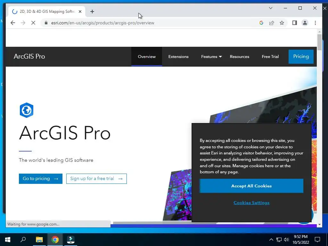Image resolution: width=328 pixels, height=246 pixels.
Task: Go to the Free Trial tab
Action: 270,56
